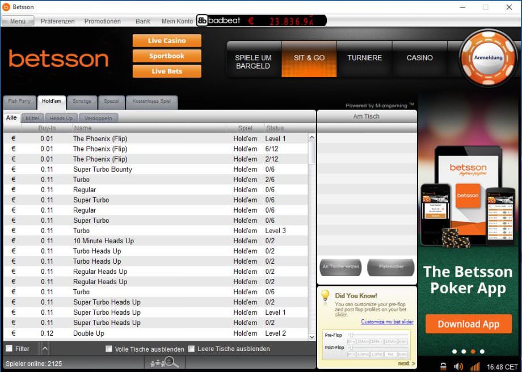Launch Live Bets
The width and height of the screenshot is (522, 372).
click(167, 71)
